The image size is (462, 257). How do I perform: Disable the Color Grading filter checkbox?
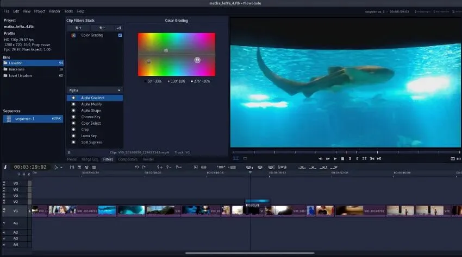(x=120, y=35)
